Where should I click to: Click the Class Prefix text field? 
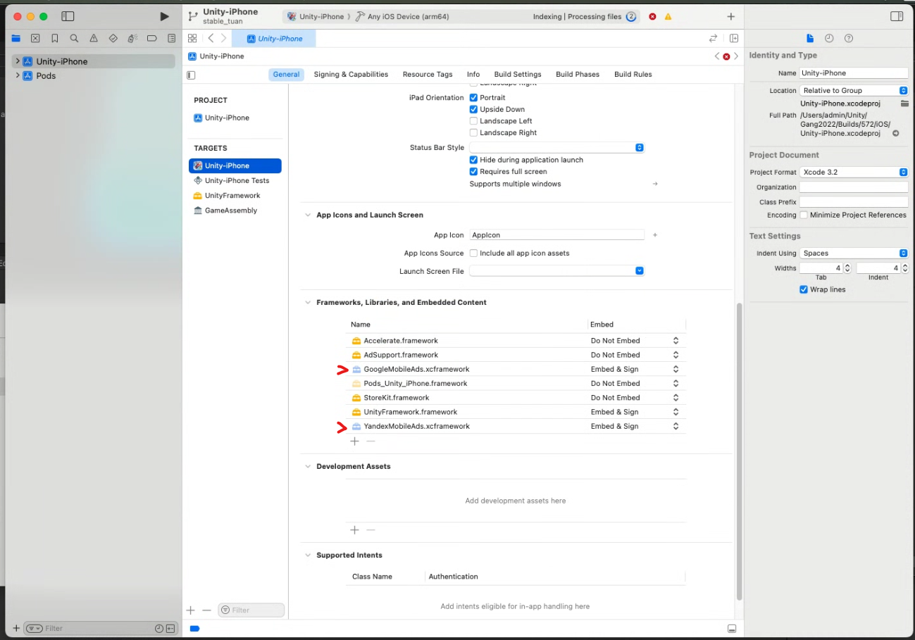(x=854, y=202)
